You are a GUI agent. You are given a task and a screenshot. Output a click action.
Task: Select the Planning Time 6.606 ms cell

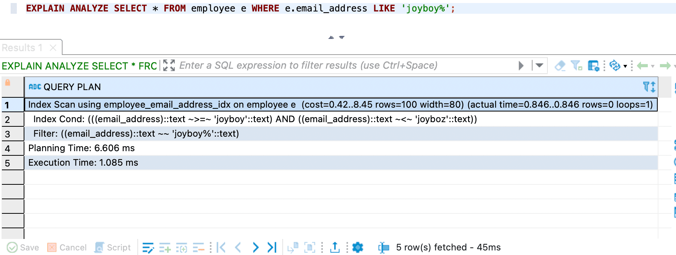(341, 148)
